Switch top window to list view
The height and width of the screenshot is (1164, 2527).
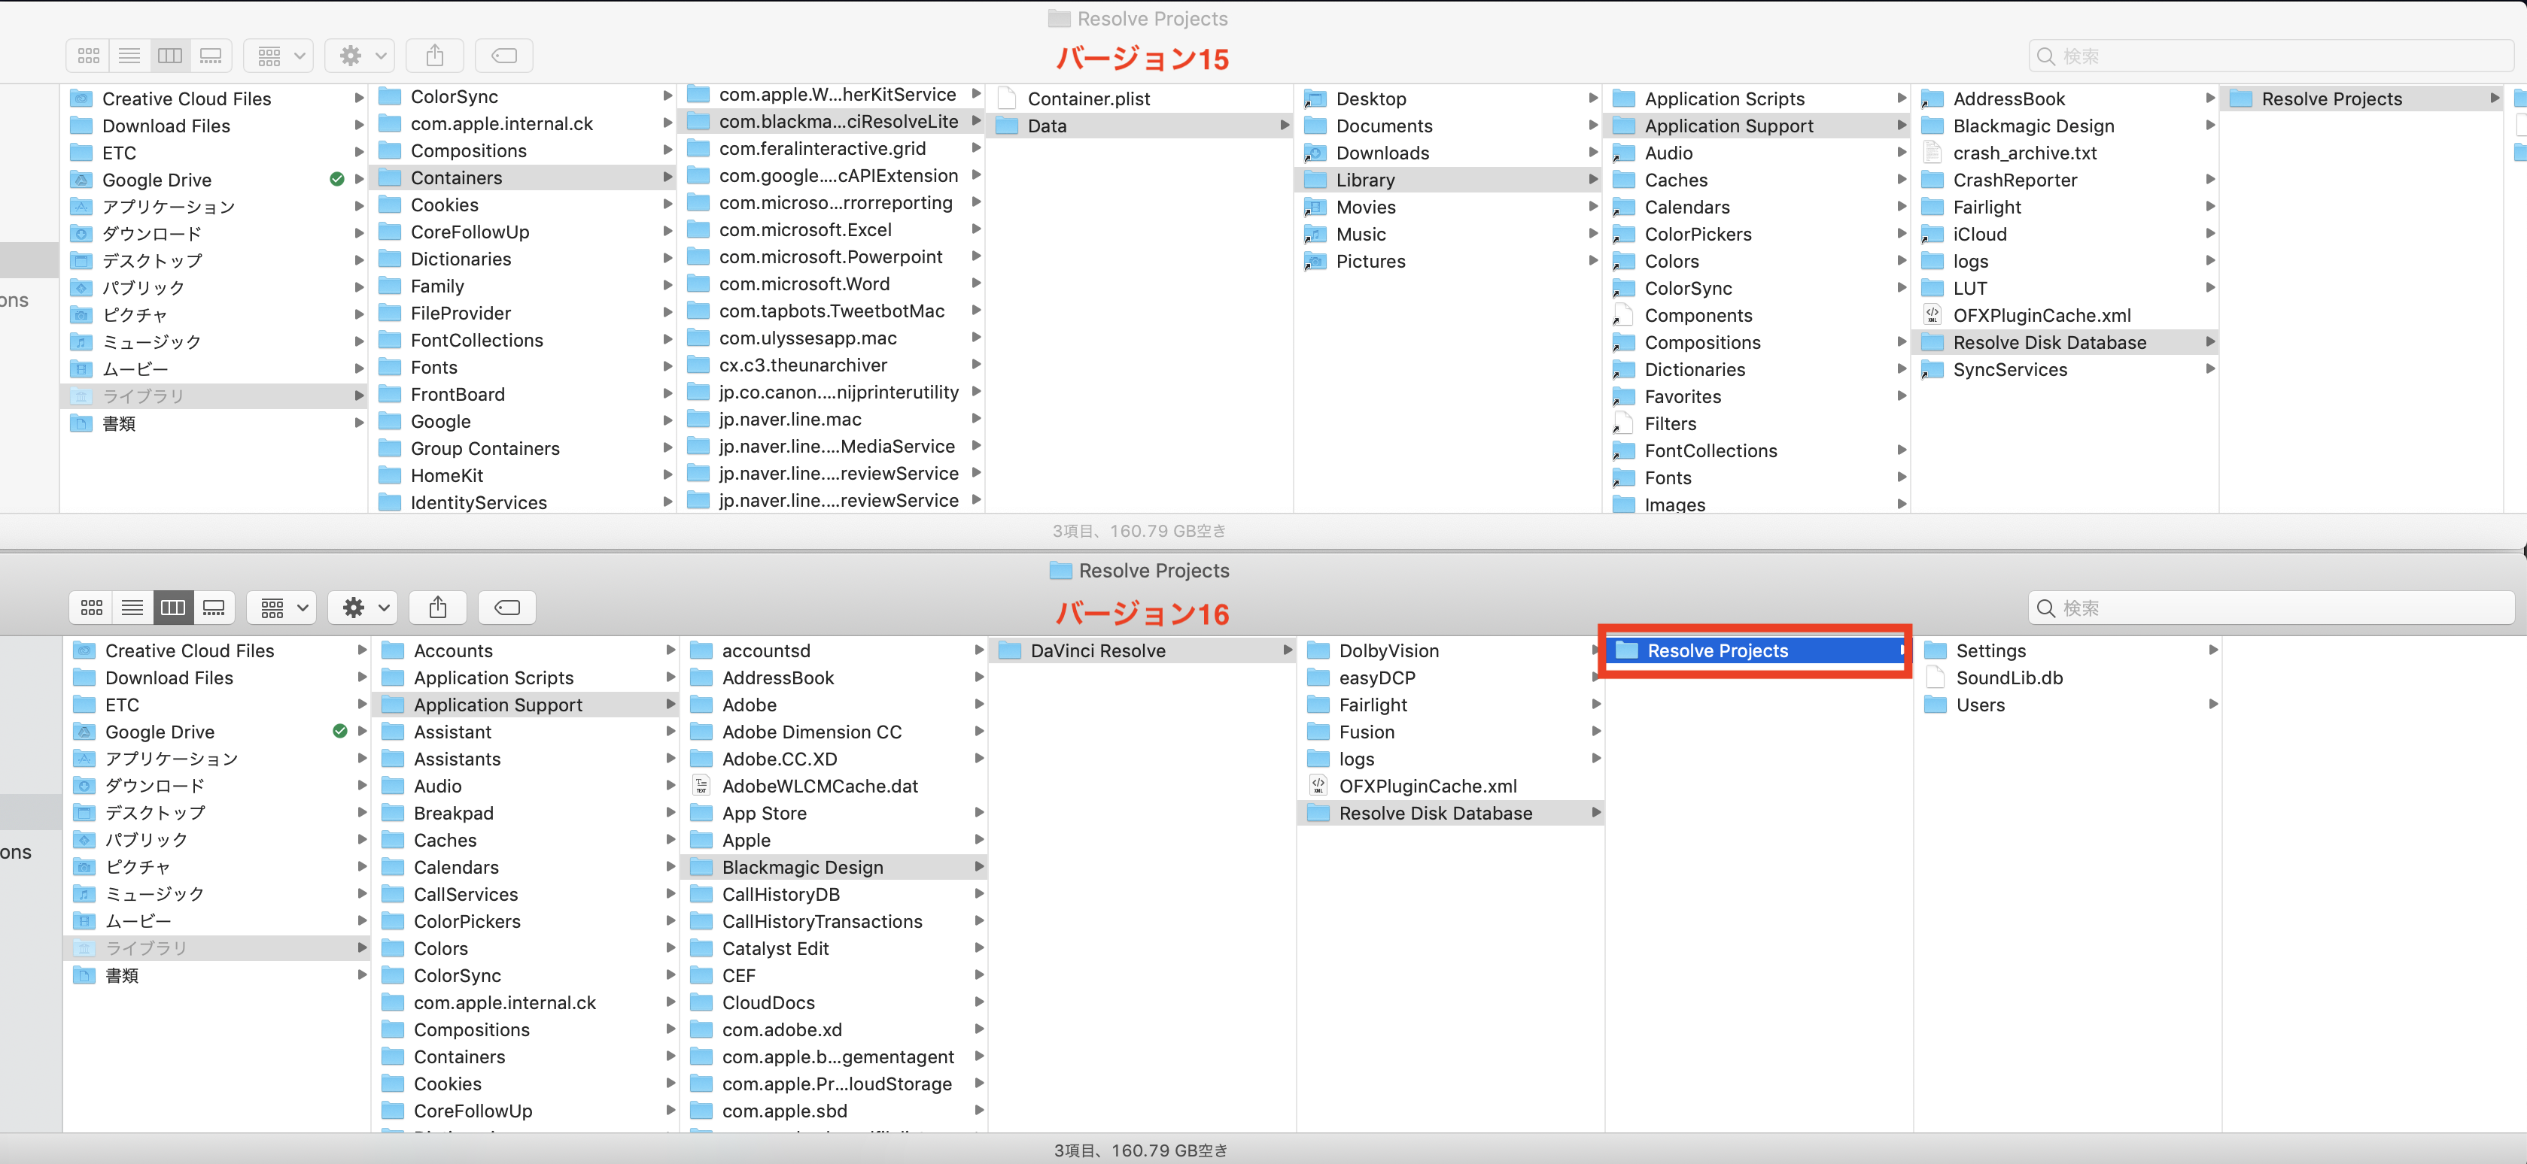129,56
